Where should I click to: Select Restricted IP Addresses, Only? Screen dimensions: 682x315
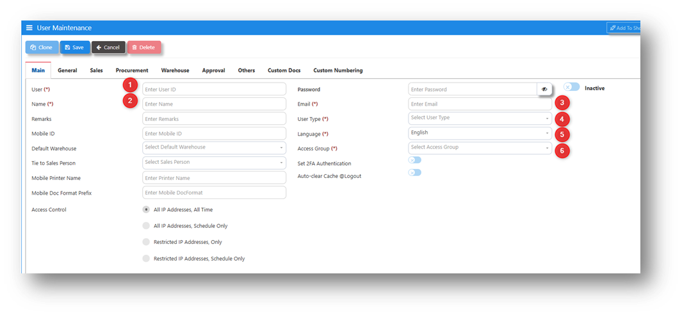pyautogui.click(x=146, y=242)
